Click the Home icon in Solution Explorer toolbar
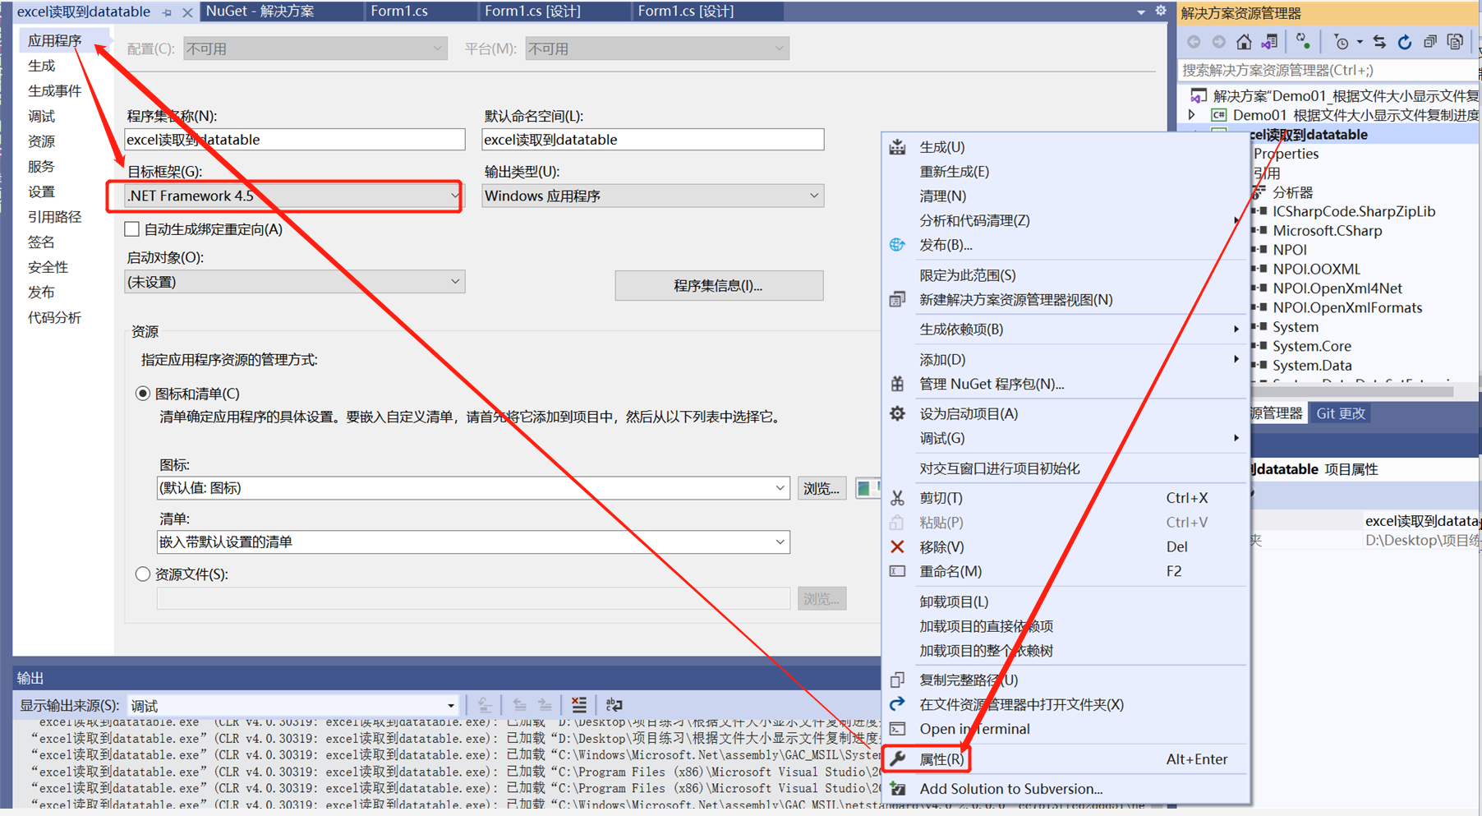1482x816 pixels. point(1244,42)
